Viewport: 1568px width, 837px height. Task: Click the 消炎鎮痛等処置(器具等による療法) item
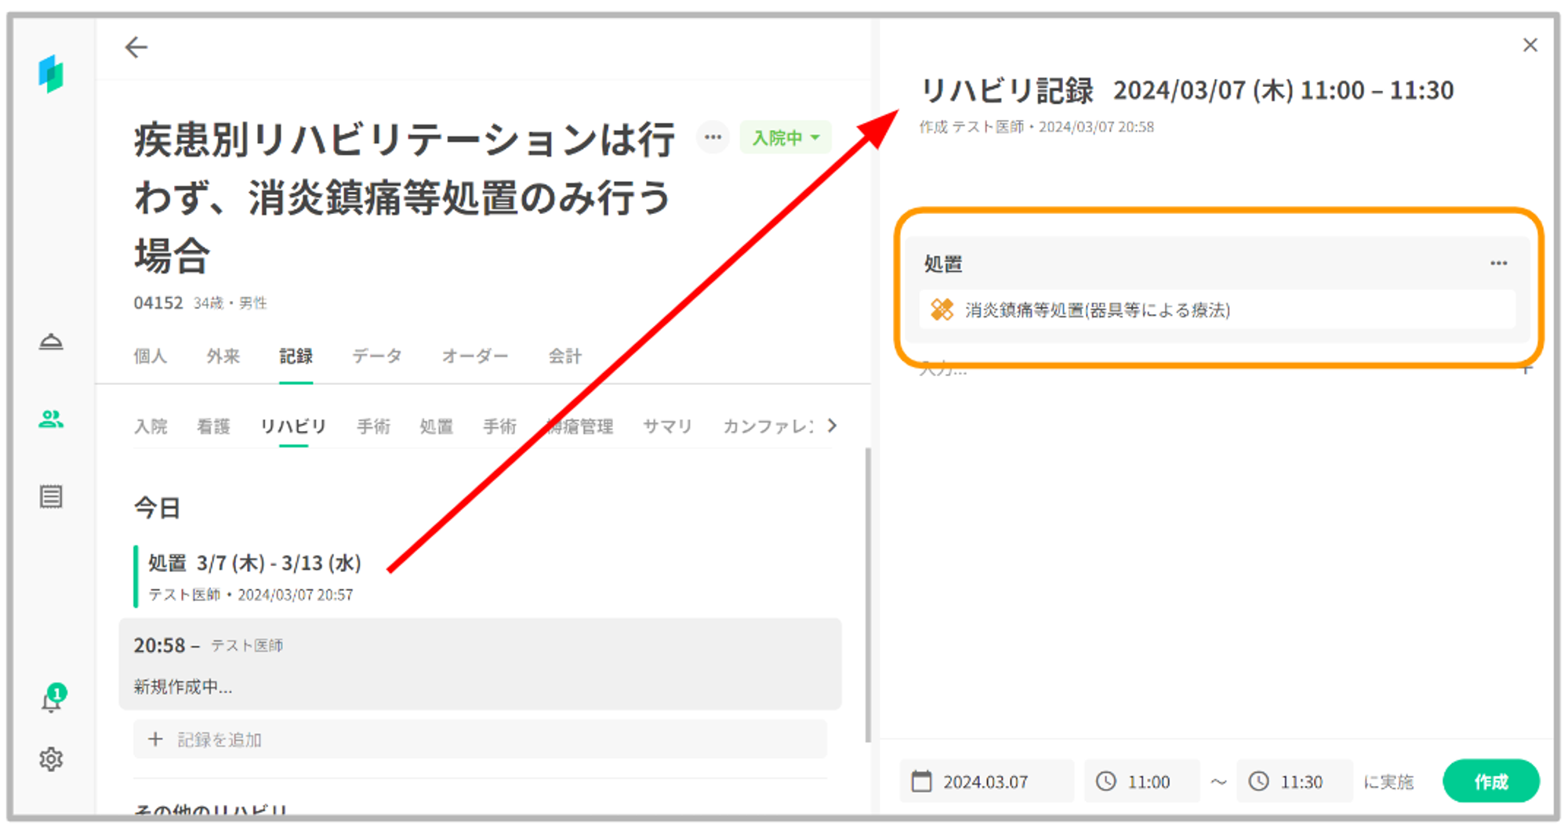pyautogui.click(x=1217, y=310)
